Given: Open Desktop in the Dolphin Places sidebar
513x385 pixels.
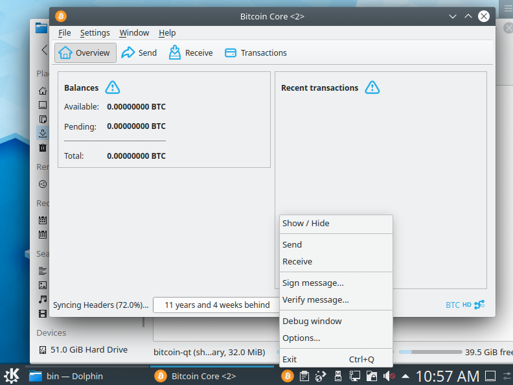Looking at the screenshot, I should pyautogui.click(x=43, y=105).
